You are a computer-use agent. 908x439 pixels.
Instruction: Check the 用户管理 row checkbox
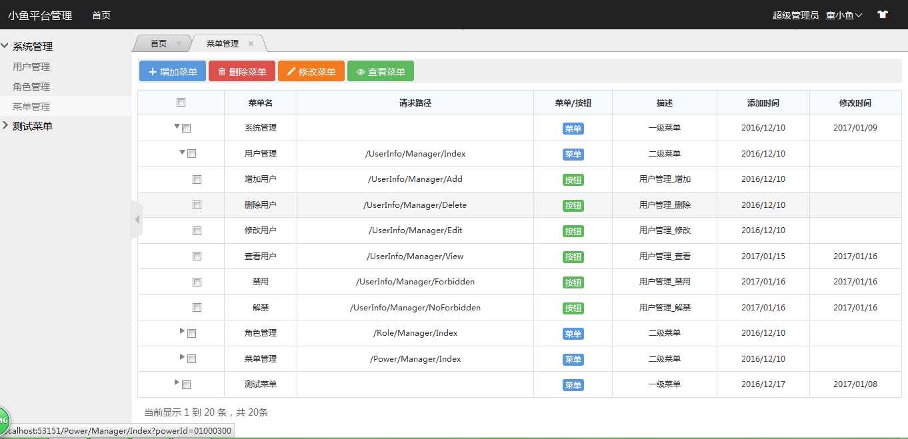(192, 154)
